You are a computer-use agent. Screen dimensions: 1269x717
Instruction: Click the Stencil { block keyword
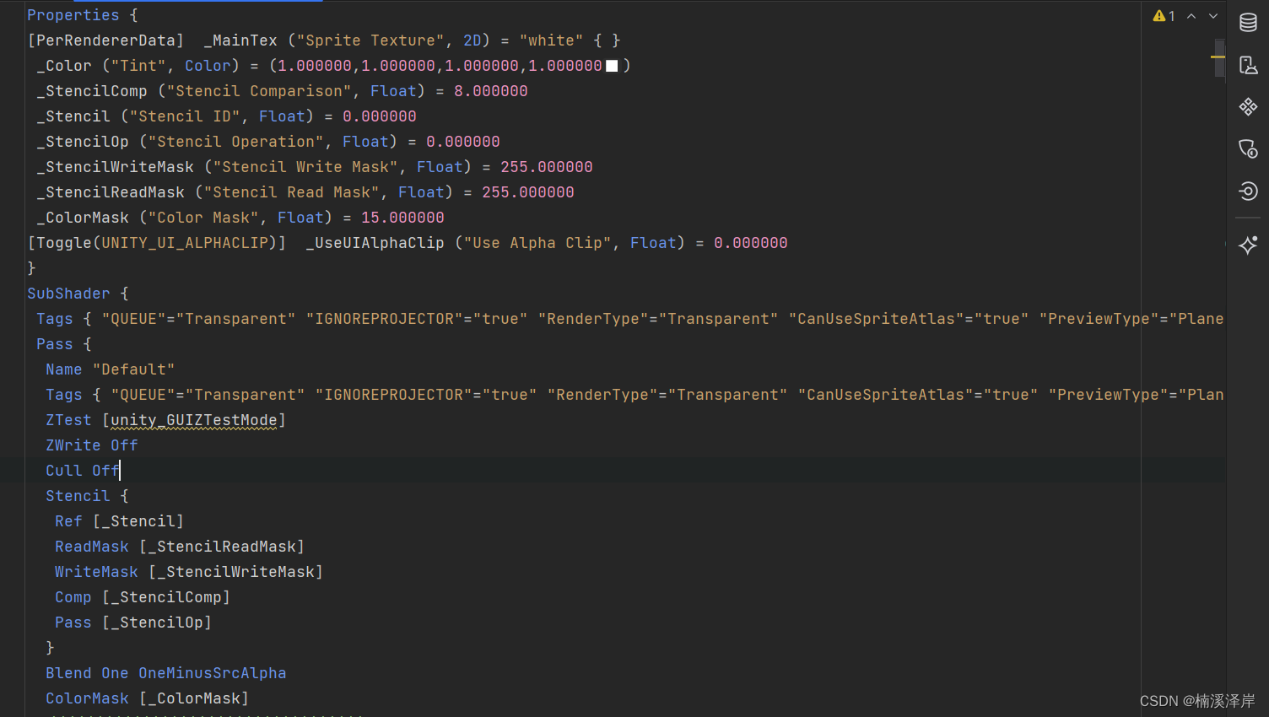(x=78, y=496)
